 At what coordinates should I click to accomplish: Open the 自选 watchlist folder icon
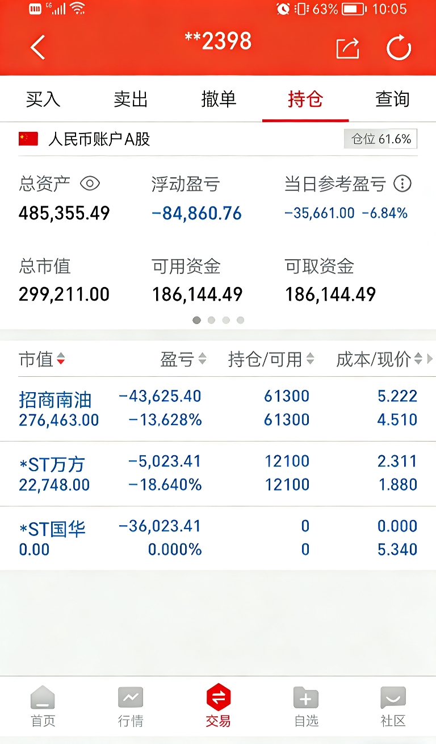click(306, 697)
